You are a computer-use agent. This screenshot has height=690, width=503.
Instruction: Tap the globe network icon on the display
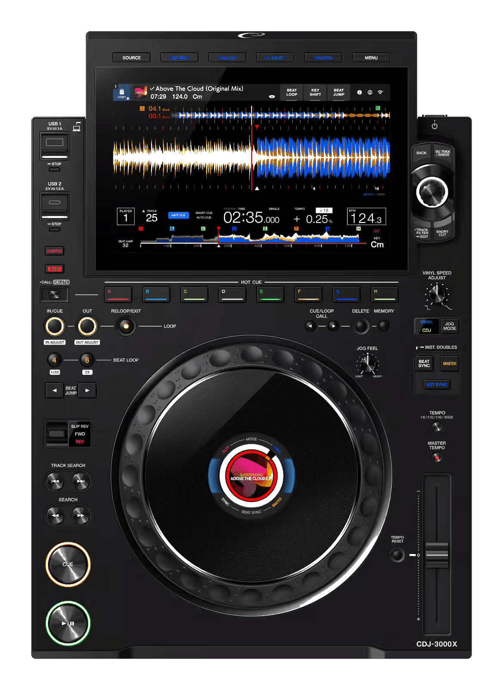pyautogui.click(x=369, y=92)
